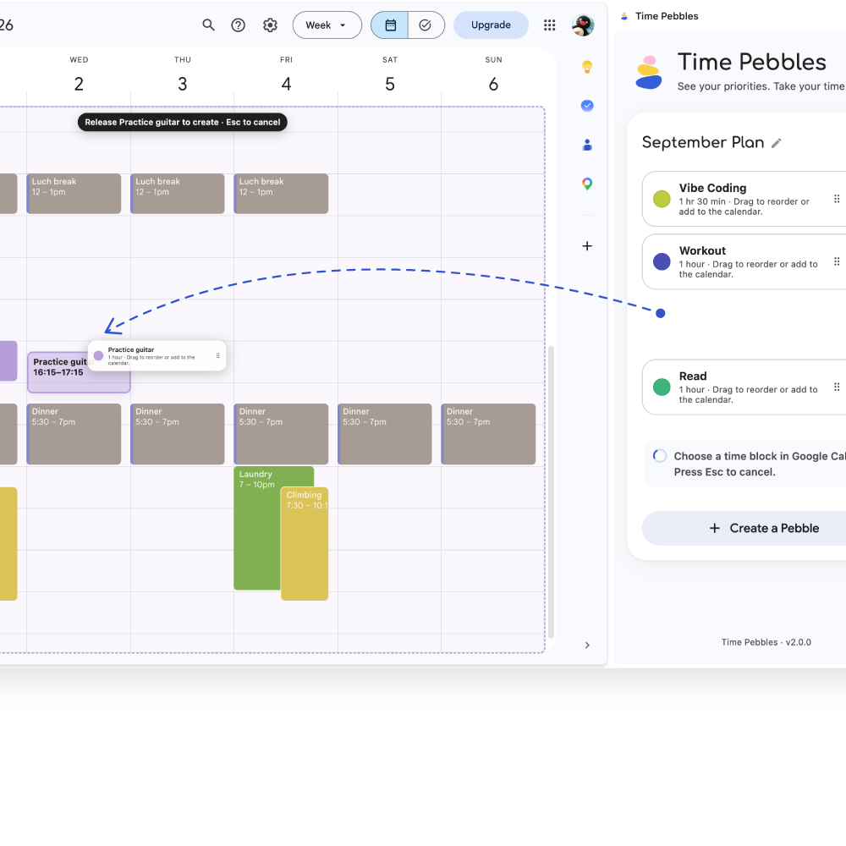Open Sunday Dinner event
The image size is (846, 846).
pos(488,434)
